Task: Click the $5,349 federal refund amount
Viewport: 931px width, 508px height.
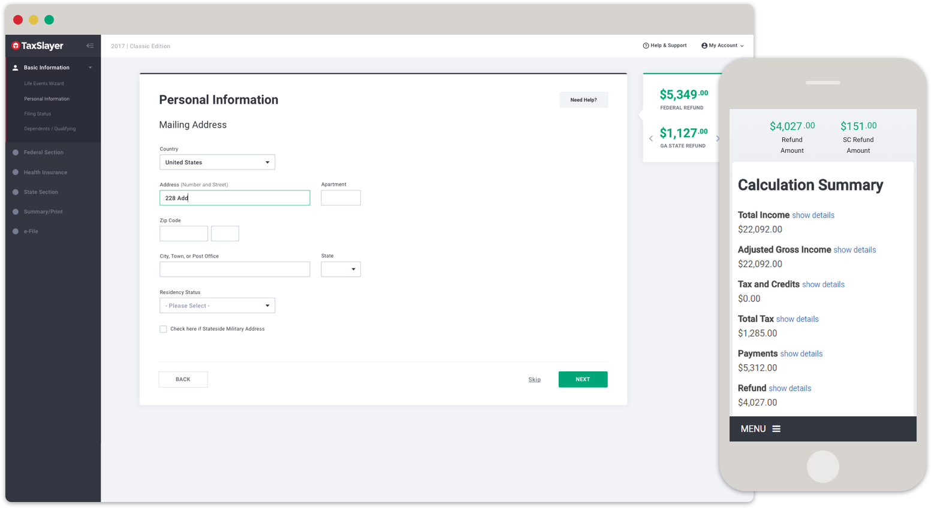Action: click(683, 95)
